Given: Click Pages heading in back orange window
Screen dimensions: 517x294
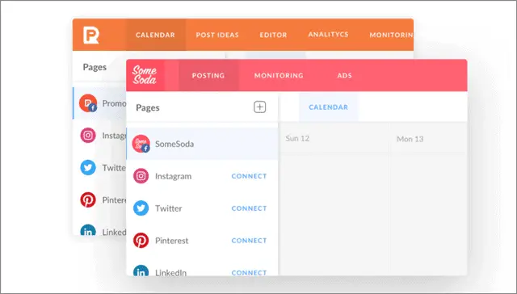Looking at the screenshot, I should click(95, 67).
